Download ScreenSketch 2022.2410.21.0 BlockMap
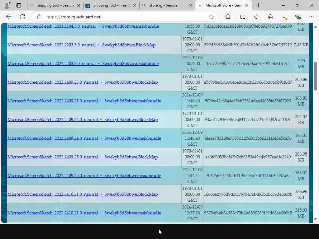Image resolution: width=319 pixels, height=239 pixels. 83,194
